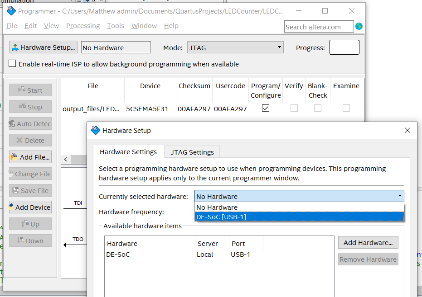Image resolution: width=422 pixels, height=297 pixels.
Task: Close the Hardware Setup dialog
Action: point(407,130)
